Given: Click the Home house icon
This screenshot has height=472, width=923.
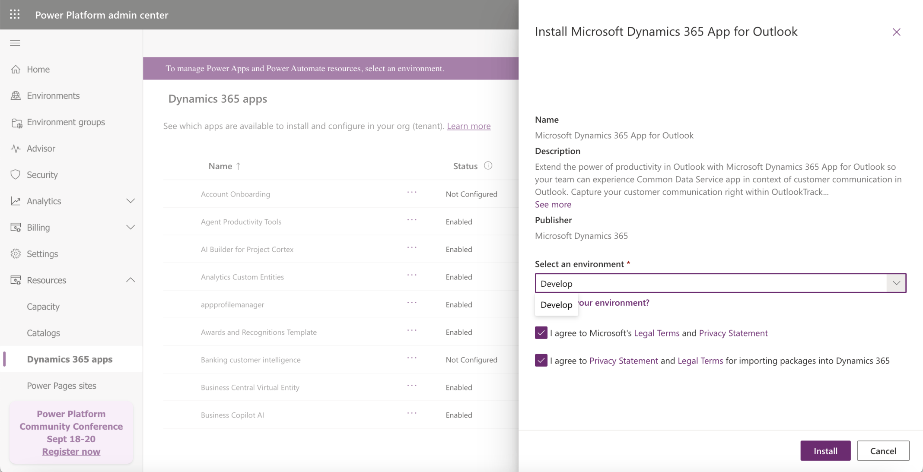Looking at the screenshot, I should pyautogui.click(x=16, y=69).
